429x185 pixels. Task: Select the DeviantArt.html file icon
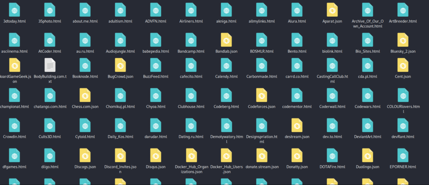[x=367, y=125]
